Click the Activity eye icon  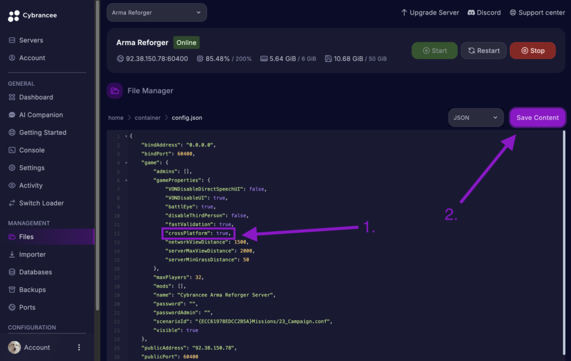click(12, 186)
